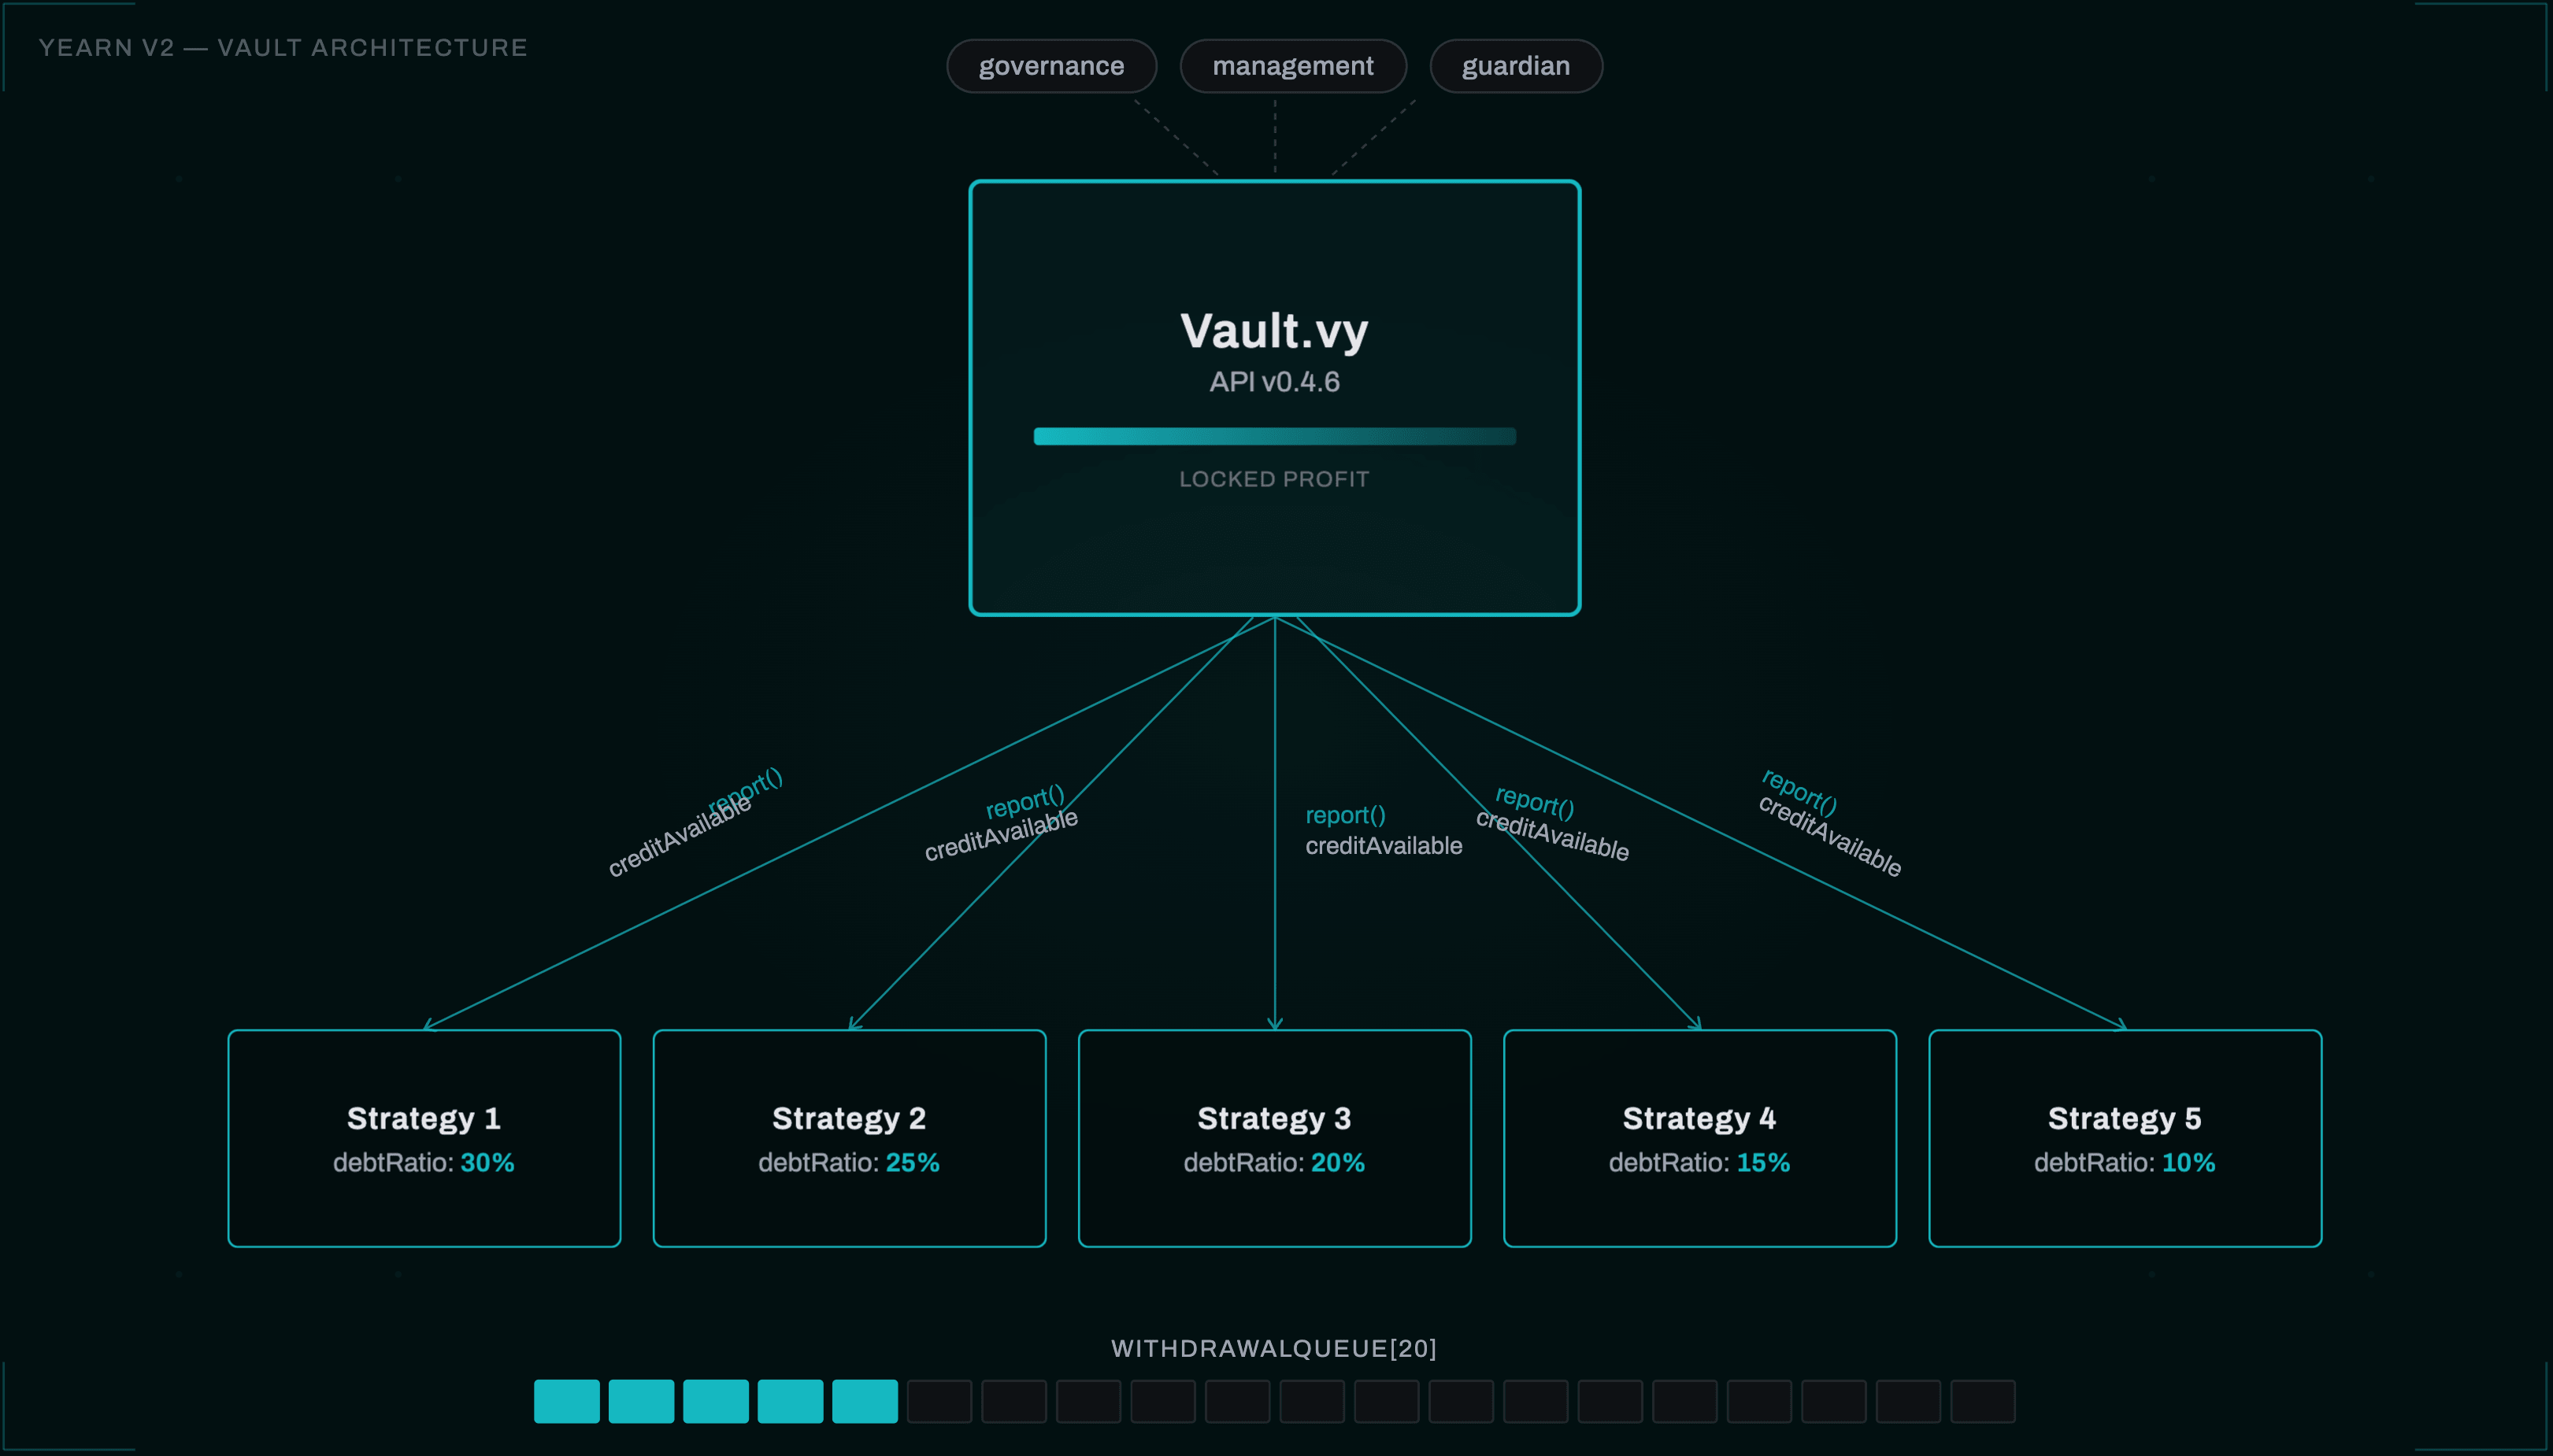This screenshot has height=1456, width=2553.
Task: Click the Yearn V2 Vault Architecture title
Action: click(x=283, y=48)
